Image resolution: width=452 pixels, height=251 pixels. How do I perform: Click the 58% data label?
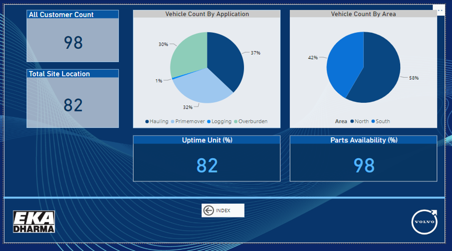coord(414,78)
